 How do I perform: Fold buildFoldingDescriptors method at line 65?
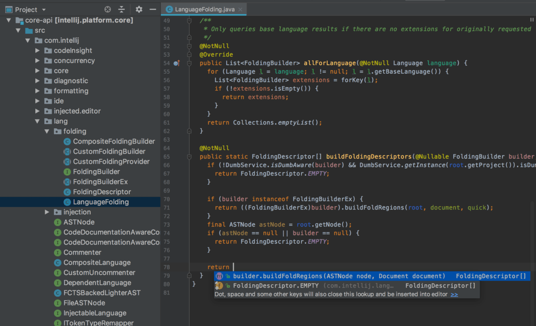pyautogui.click(x=189, y=157)
